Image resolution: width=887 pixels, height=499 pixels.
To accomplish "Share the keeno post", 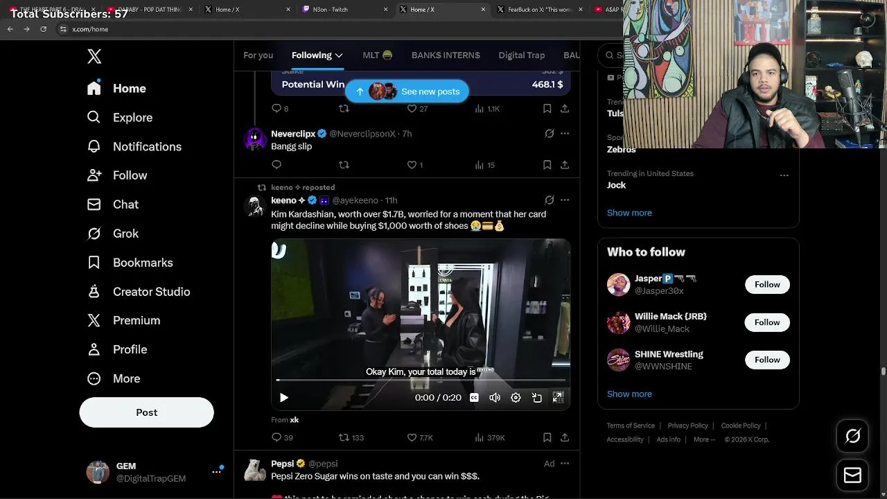I will click(x=565, y=438).
